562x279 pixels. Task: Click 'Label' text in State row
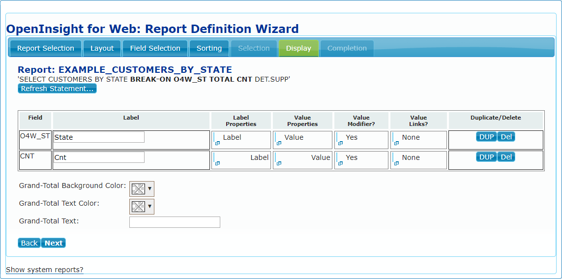click(x=232, y=137)
